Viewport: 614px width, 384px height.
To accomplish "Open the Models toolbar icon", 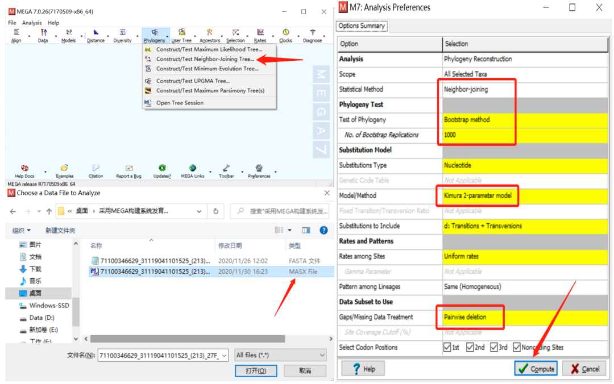I will click(x=69, y=35).
